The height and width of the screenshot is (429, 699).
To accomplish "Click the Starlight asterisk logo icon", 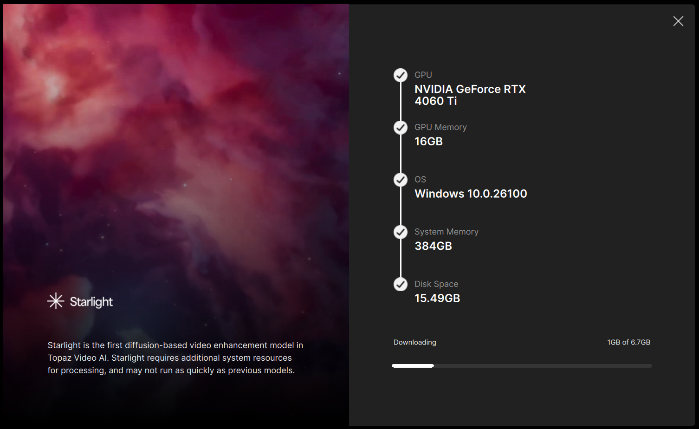I will (56, 301).
